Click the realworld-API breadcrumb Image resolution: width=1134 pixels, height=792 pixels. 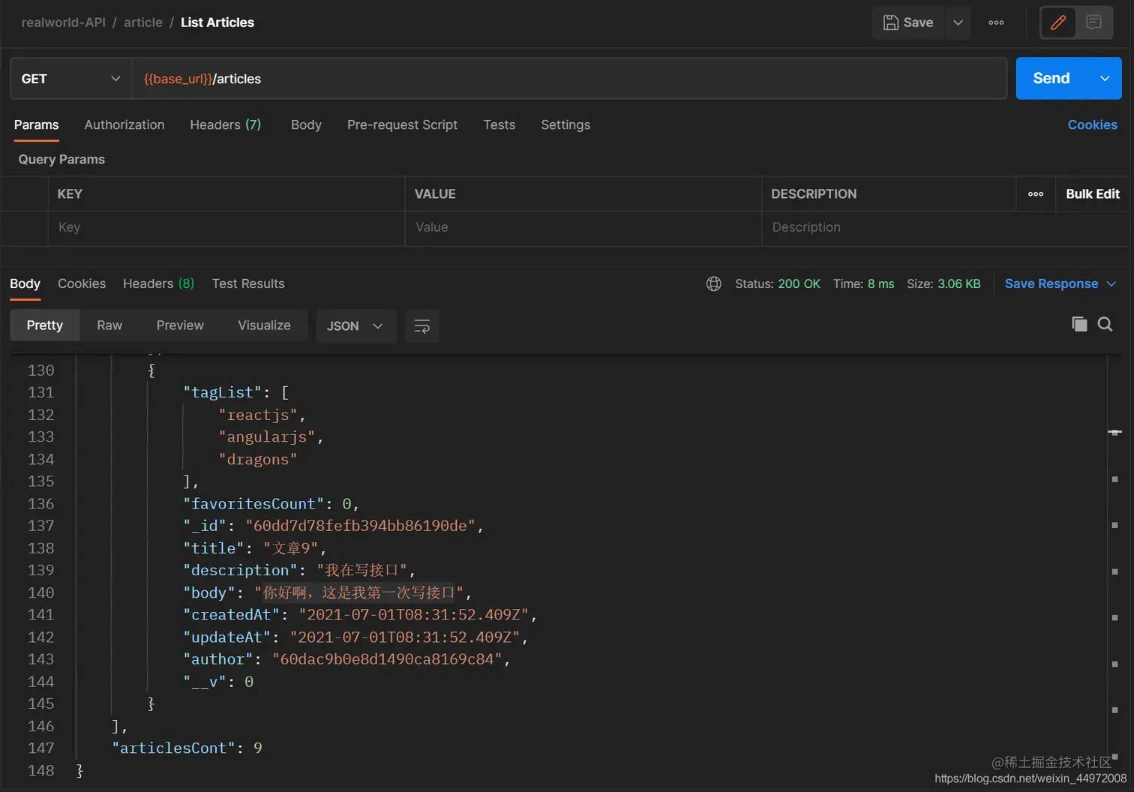[64, 22]
